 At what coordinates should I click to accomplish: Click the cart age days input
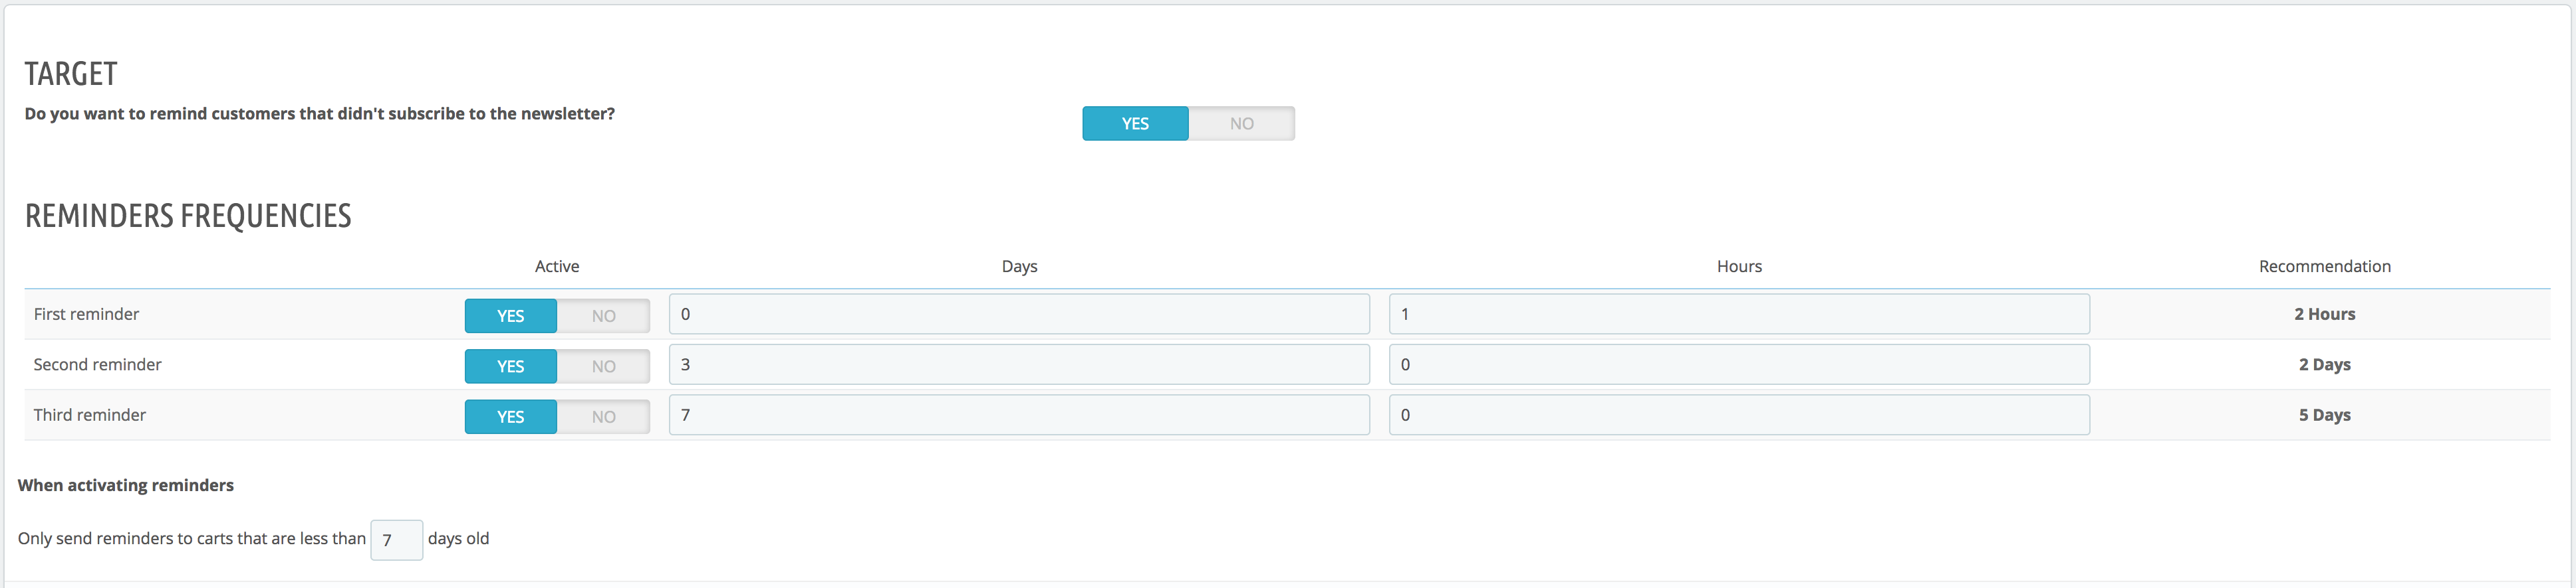point(396,540)
